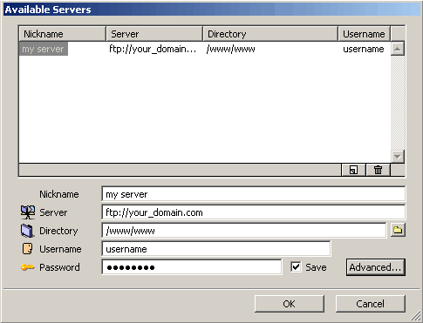Click the '/www/www' cell in list
Viewport: 423px width, 323px height.
pyautogui.click(x=230, y=49)
